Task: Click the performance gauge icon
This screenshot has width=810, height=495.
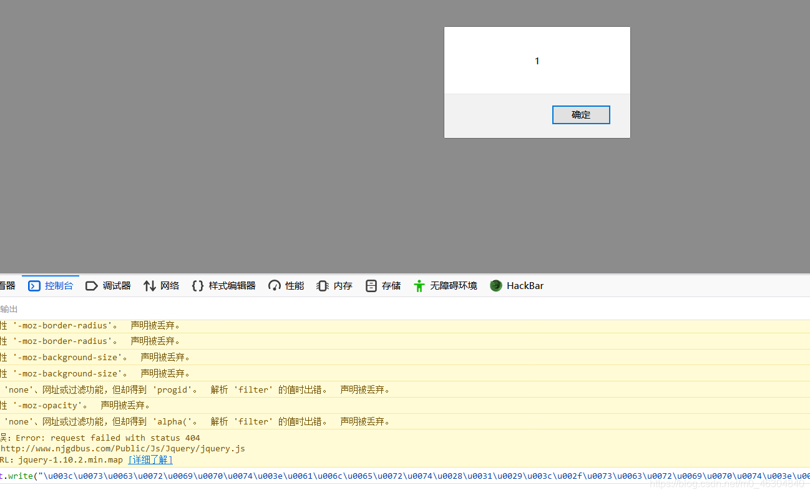Action: 275,286
